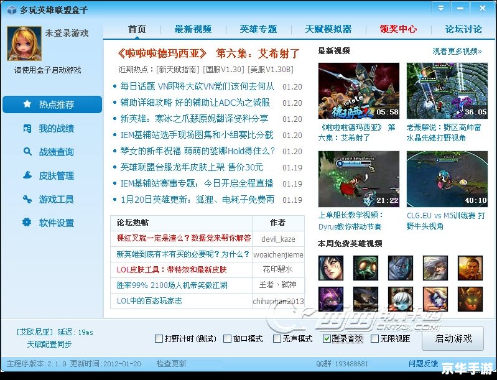Click the 战绩查询 magnifier icon
497x380 pixels.
pos(27,152)
